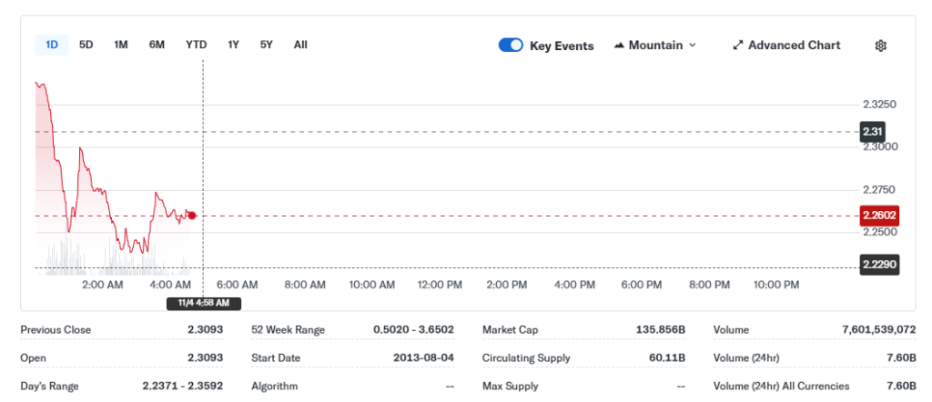Switch to the 5D time range
The width and height of the screenshot is (932, 402).
click(x=86, y=45)
